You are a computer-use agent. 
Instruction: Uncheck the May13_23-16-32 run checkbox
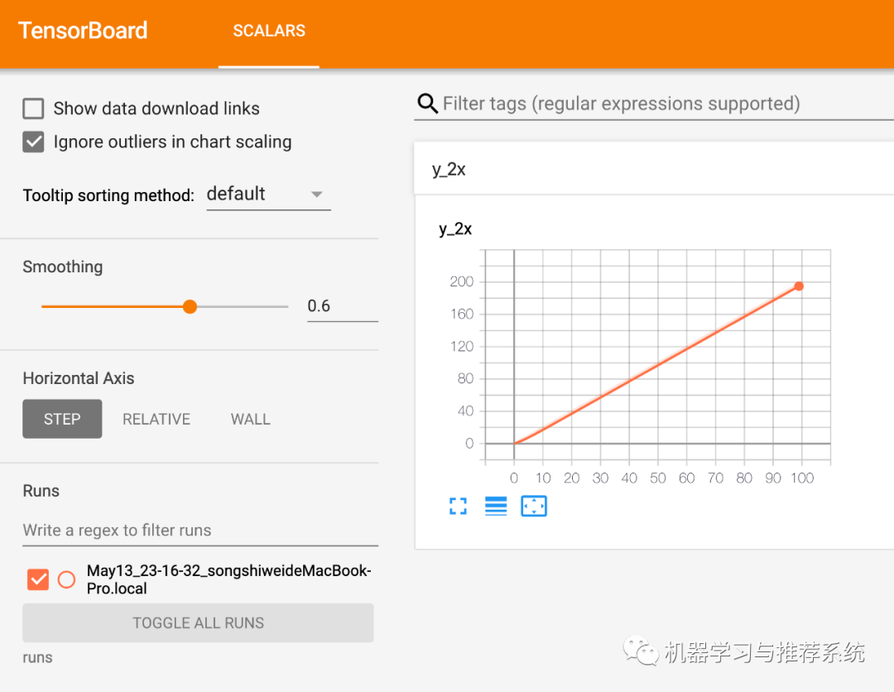pos(38,579)
